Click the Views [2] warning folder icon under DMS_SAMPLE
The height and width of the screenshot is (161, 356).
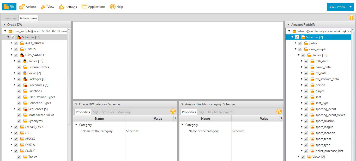pos(25,73)
